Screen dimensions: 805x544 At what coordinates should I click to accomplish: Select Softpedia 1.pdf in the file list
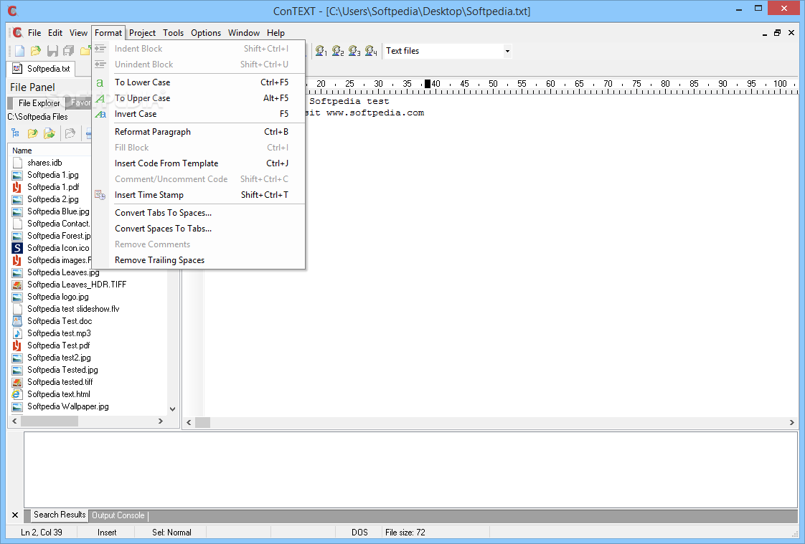[x=53, y=187]
